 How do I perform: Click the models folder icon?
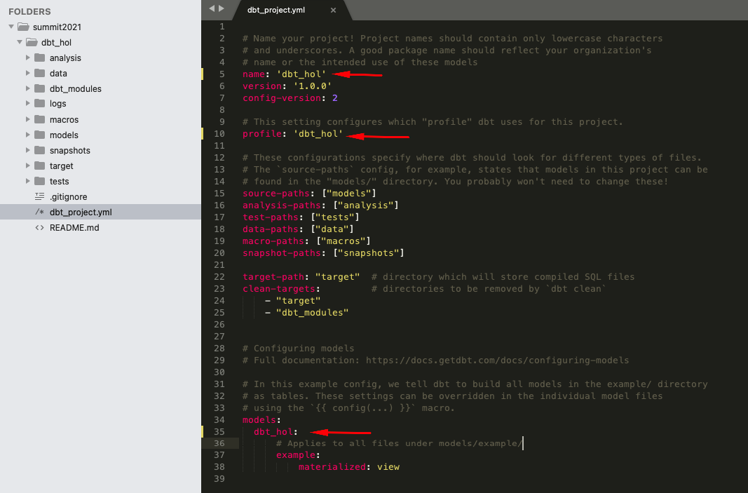[40, 135]
